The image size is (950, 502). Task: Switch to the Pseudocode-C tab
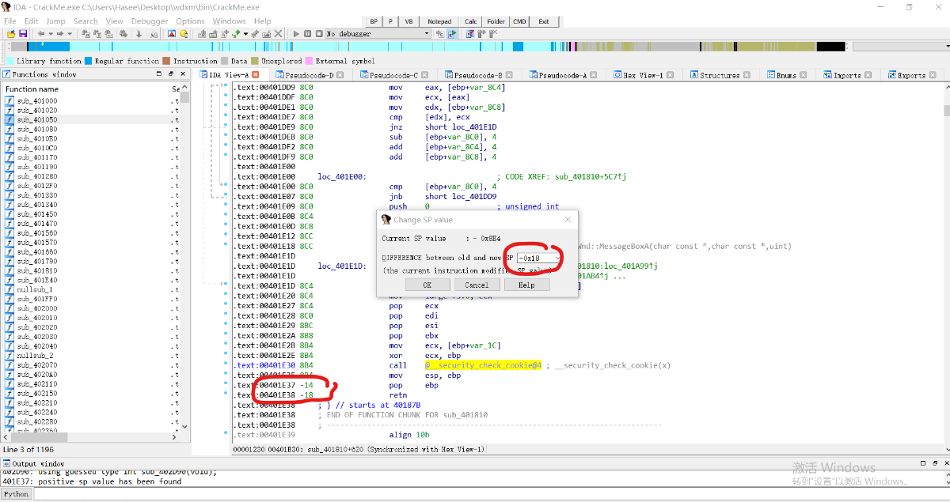coord(393,75)
